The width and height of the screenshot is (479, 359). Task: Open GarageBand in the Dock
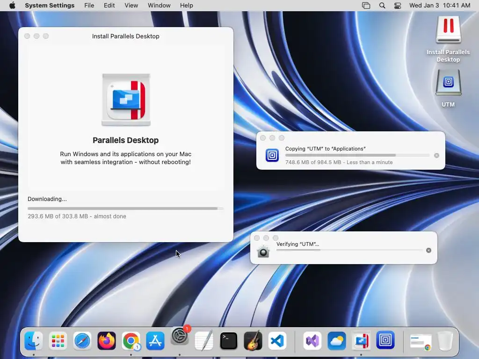[253, 340]
